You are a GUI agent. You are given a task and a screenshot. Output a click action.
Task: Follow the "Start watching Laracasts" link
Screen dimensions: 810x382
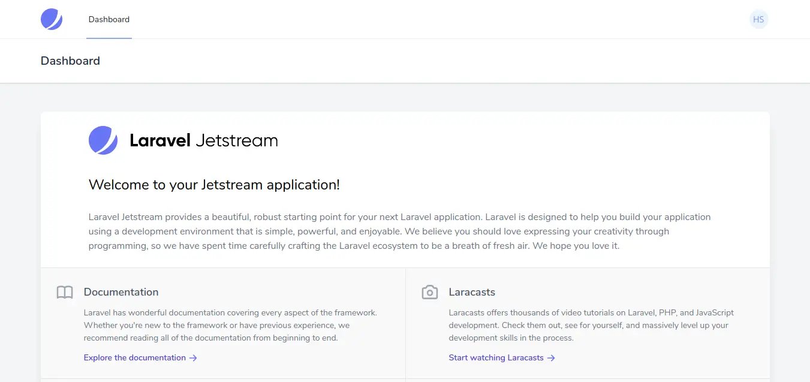(496, 357)
